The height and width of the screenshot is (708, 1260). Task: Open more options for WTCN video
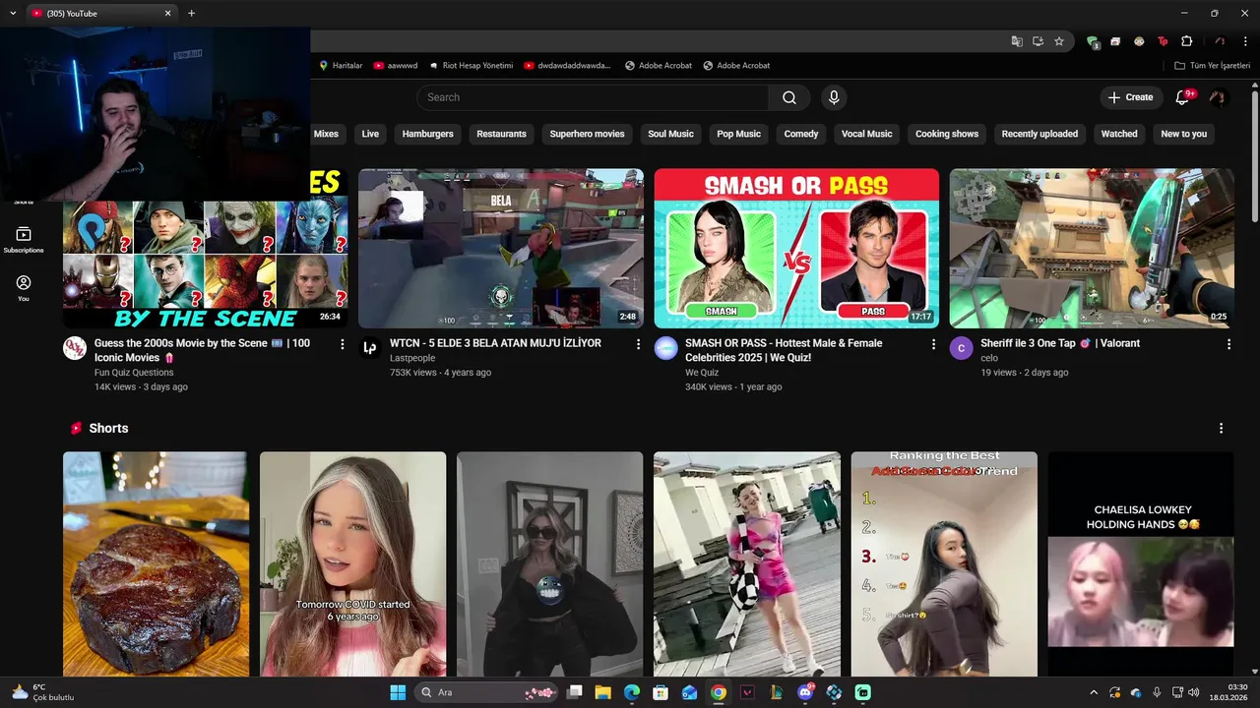(638, 344)
